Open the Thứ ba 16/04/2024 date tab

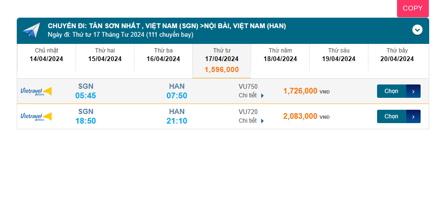coord(163,55)
